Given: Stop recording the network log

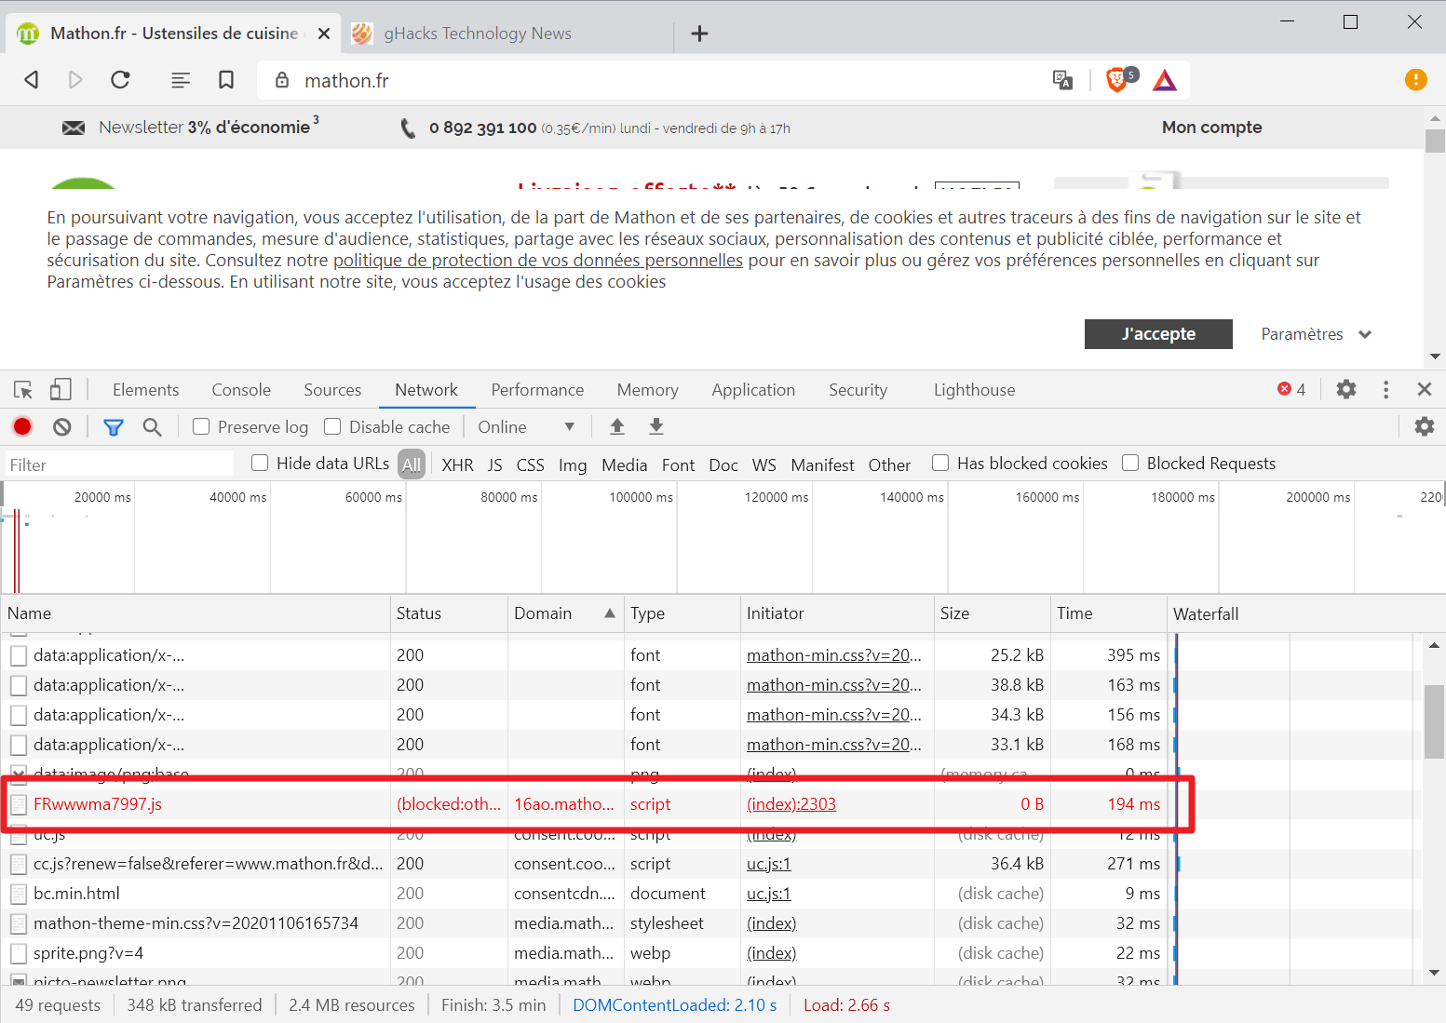Looking at the screenshot, I should 22,427.
